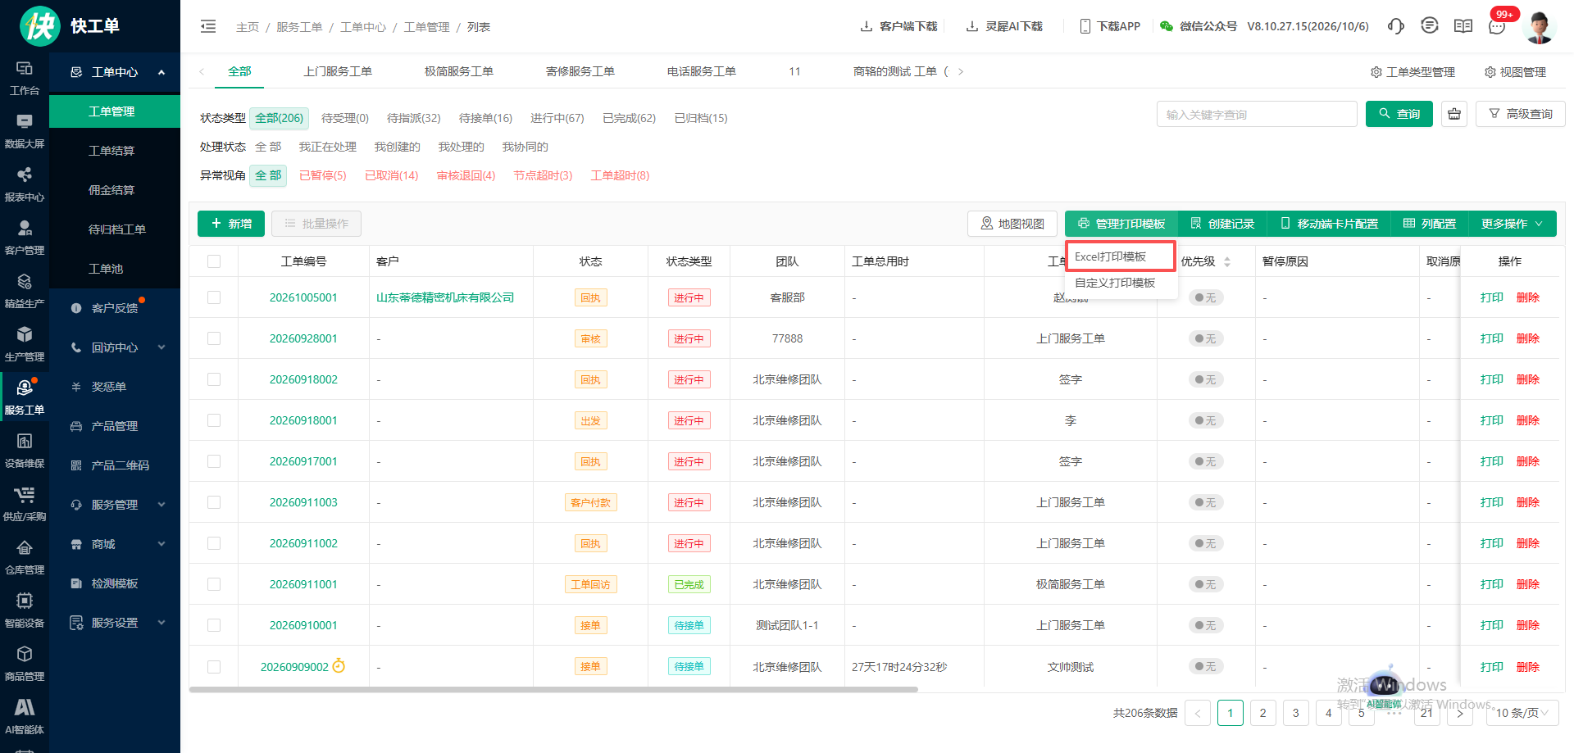This screenshot has height=753, width=1574.
Task: Open the 更多操作 dropdown
Action: pyautogui.click(x=1513, y=224)
